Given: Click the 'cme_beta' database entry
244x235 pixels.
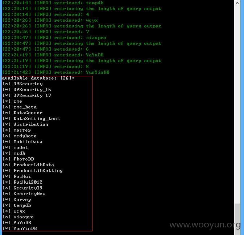Looking at the screenshot, I should [x=20, y=107].
